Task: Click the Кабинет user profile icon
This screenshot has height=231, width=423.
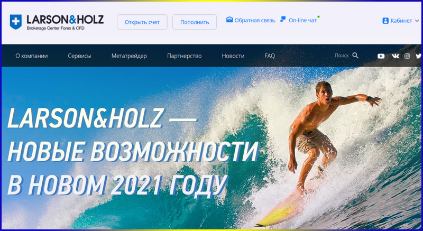Action: (385, 21)
